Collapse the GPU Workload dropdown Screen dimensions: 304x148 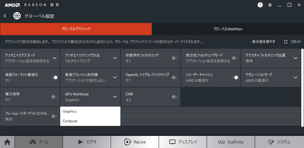click(115, 97)
